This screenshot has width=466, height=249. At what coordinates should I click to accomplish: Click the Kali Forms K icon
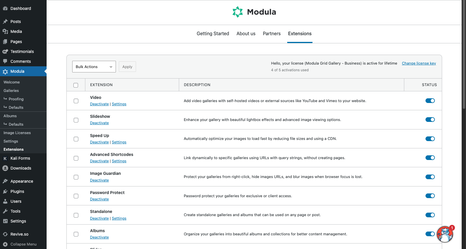click(5, 158)
